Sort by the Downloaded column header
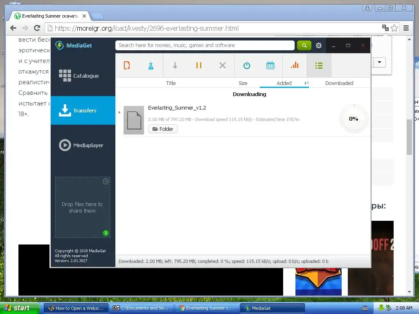The image size is (419, 314). [x=339, y=83]
